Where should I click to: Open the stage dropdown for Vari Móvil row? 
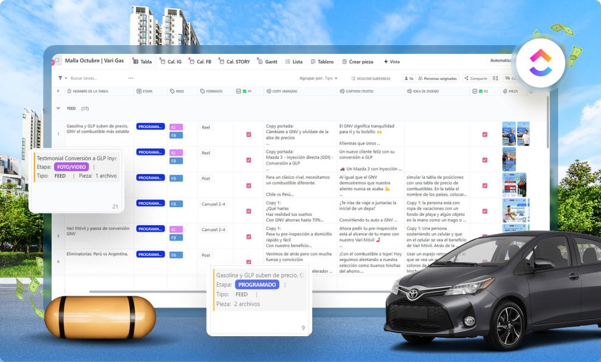tap(150, 229)
